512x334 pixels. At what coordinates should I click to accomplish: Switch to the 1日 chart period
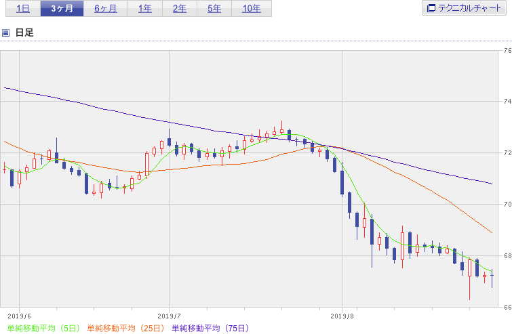pos(23,8)
